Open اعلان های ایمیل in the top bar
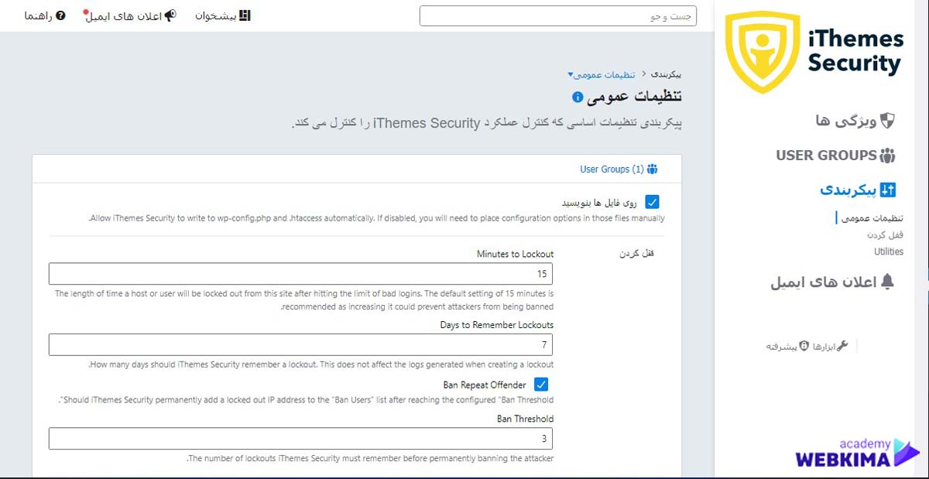The image size is (929, 479). coord(123,16)
